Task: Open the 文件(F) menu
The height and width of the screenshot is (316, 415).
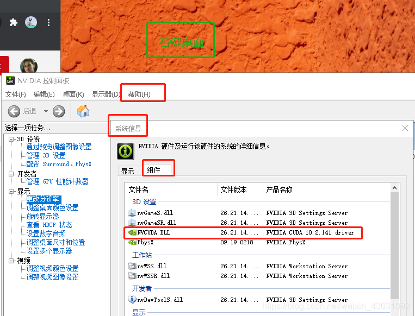Action: [x=16, y=94]
